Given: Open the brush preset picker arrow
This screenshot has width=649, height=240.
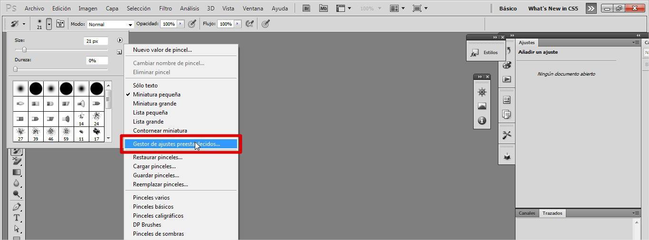Looking at the screenshot, I should click(49, 24).
